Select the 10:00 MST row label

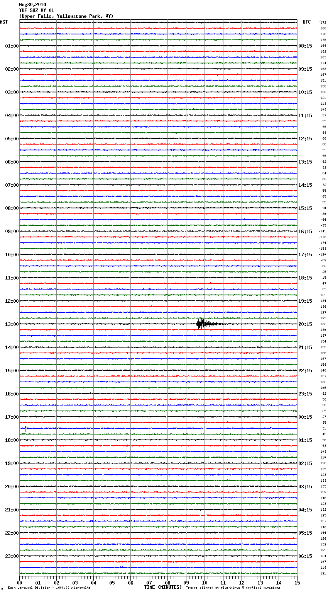[x=12, y=255]
